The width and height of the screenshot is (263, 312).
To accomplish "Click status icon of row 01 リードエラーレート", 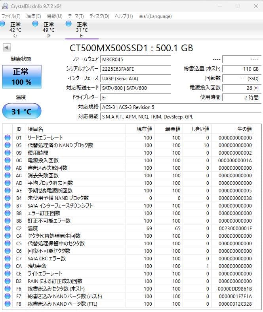I will pyautogui.click(x=8, y=138).
